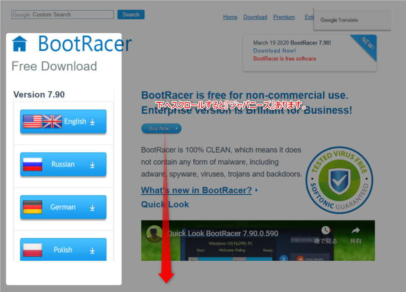Open the Premium navigation link

(x=284, y=17)
